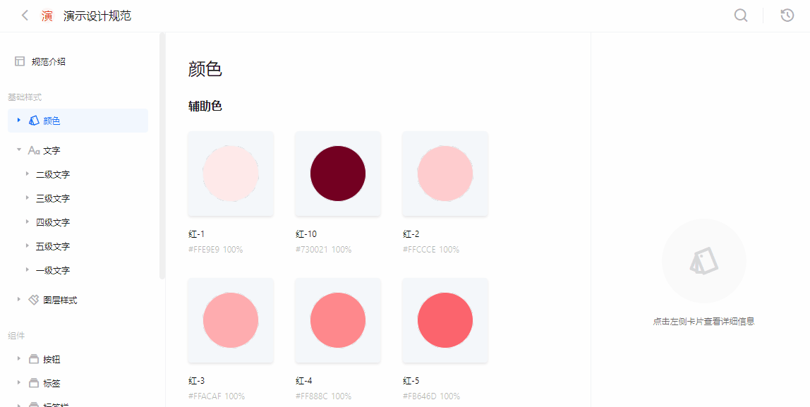Click the 规范介绍 layout icon
Image resolution: width=810 pixels, height=407 pixels.
(20, 61)
